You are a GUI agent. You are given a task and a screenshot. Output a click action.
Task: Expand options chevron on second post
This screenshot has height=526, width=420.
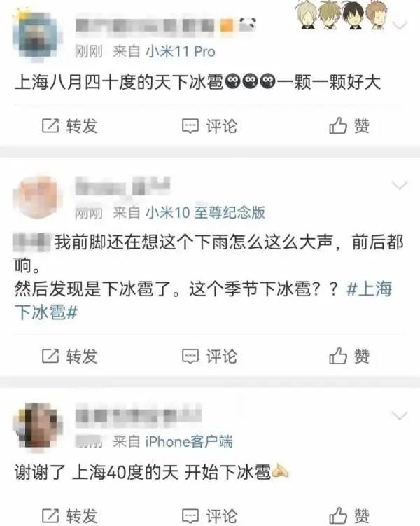click(400, 185)
